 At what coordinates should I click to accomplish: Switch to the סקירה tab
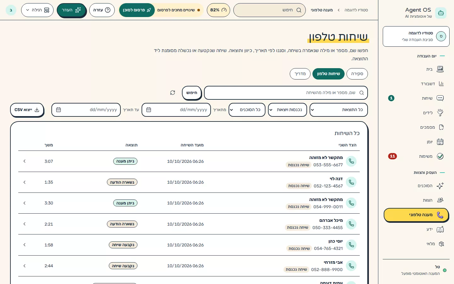point(357,74)
